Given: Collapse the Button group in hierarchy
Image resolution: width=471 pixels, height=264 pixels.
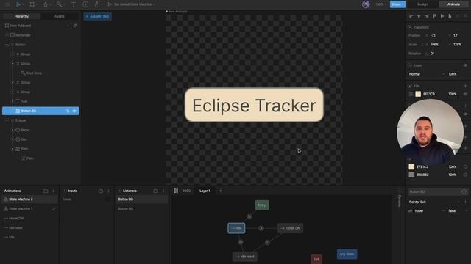Looking at the screenshot, I should point(7,45).
